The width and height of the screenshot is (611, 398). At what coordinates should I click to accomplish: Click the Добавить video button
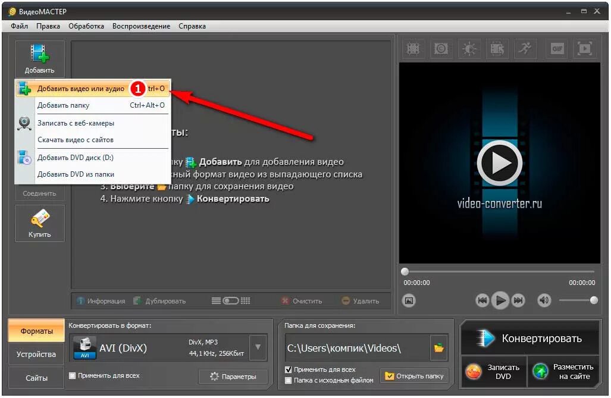(40, 58)
